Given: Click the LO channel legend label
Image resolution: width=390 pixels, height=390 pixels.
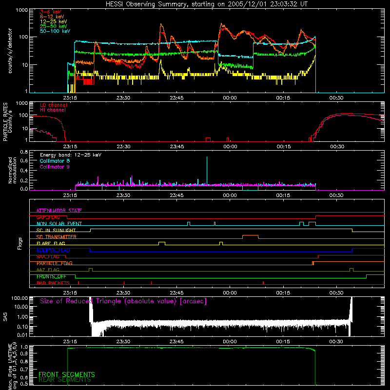Looking at the screenshot, I should pyautogui.click(x=54, y=105).
